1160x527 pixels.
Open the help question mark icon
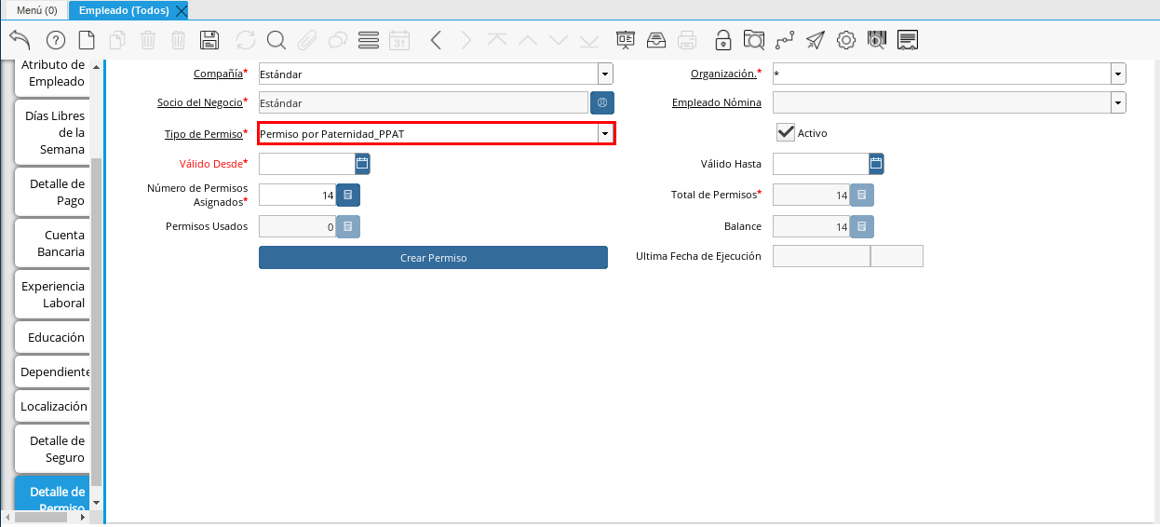pos(55,40)
